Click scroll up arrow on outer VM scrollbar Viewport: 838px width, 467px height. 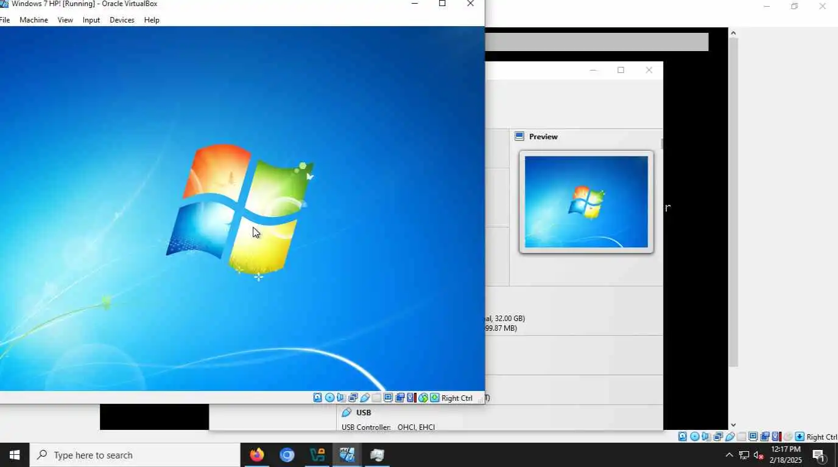(733, 33)
